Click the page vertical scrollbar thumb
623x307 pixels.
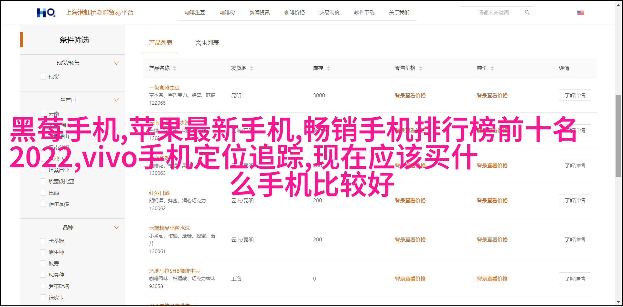(x=618, y=136)
